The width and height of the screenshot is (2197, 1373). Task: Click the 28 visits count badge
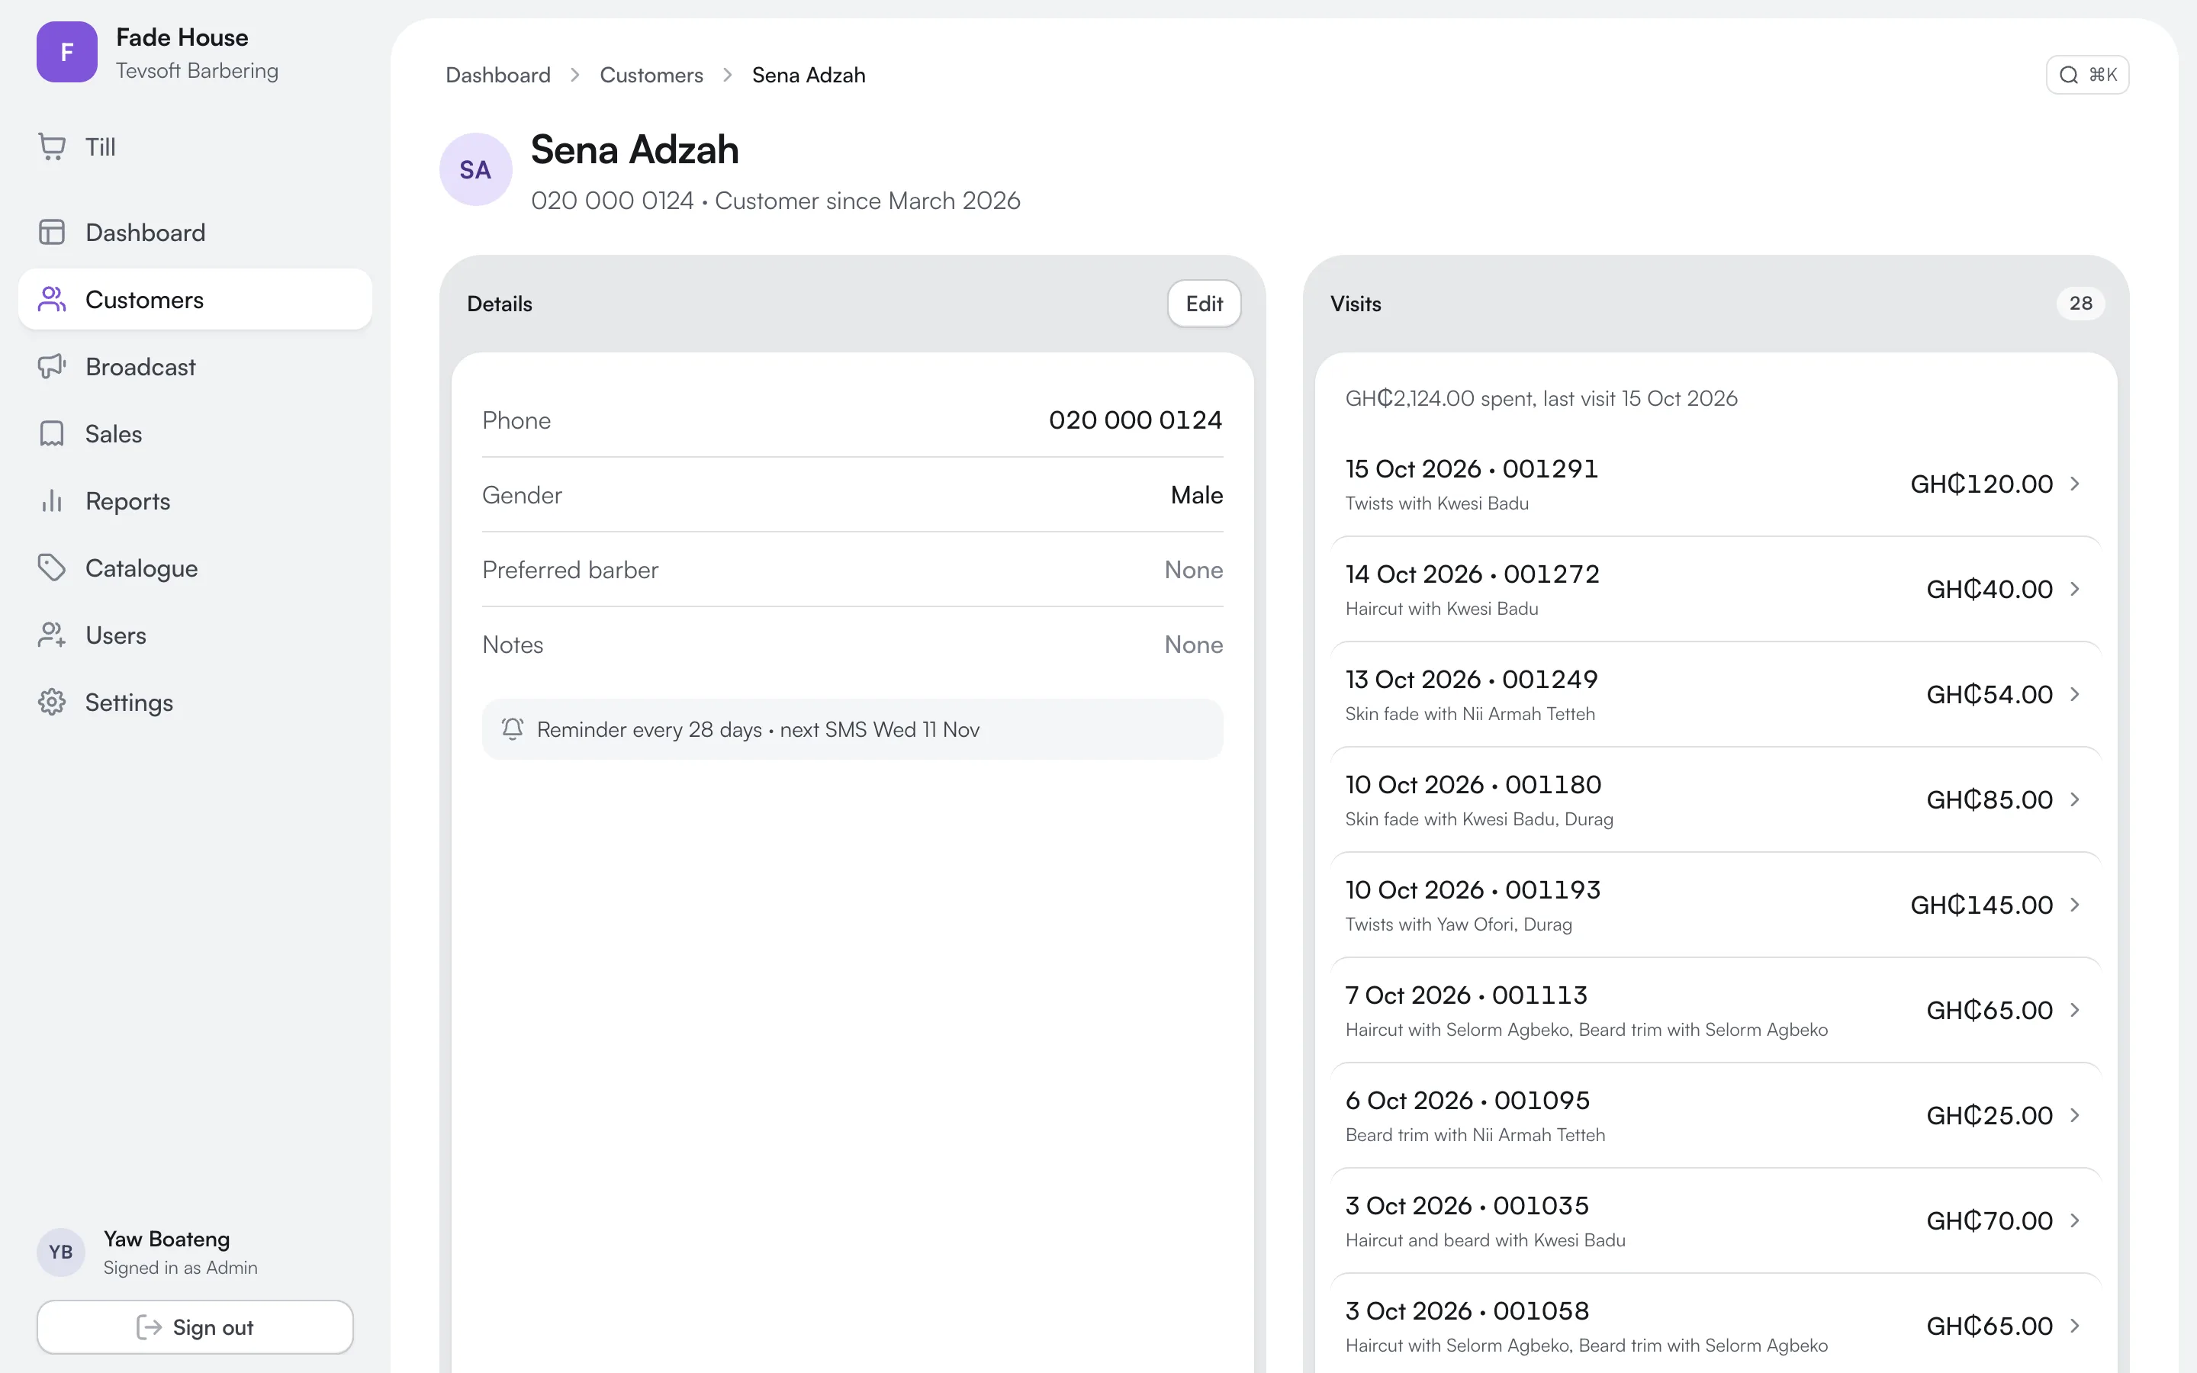tap(2081, 304)
